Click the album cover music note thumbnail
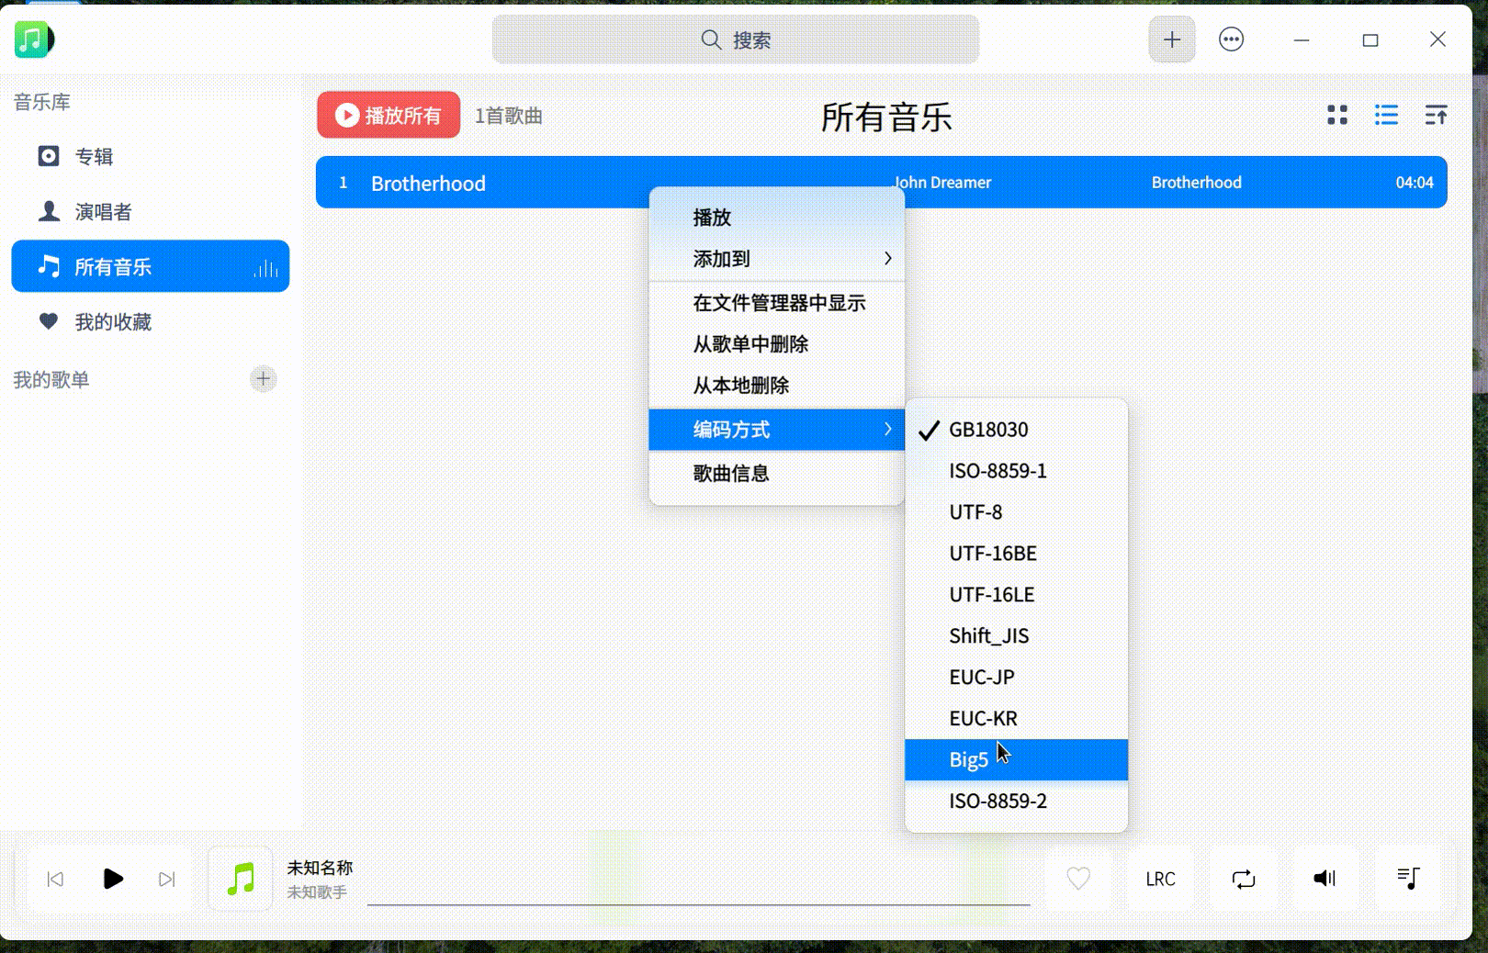Viewport: 1488px width, 953px height. click(x=241, y=879)
